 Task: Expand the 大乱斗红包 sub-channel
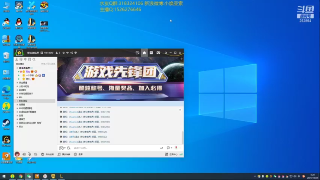[17, 86]
